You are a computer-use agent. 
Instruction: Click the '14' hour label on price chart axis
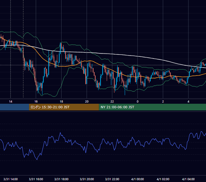pyautogui.click(x=11, y=102)
